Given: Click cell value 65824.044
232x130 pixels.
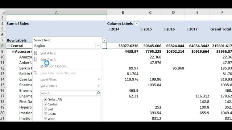Looking at the screenshot, I should pos(175,46).
